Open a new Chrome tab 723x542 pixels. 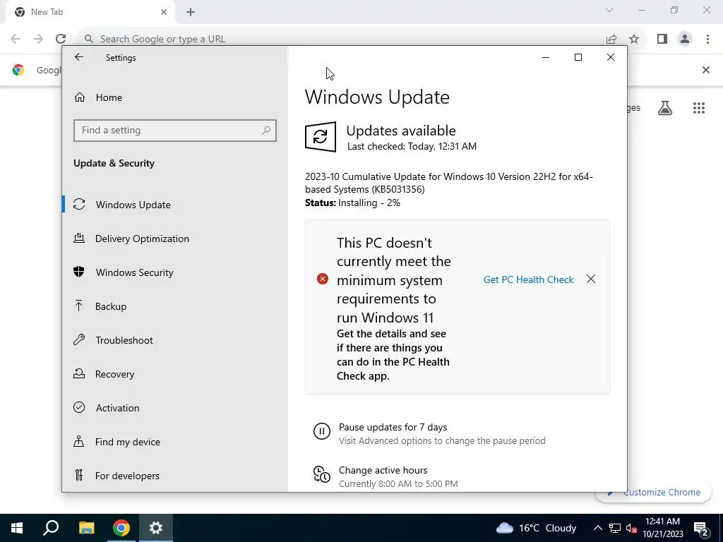191,12
